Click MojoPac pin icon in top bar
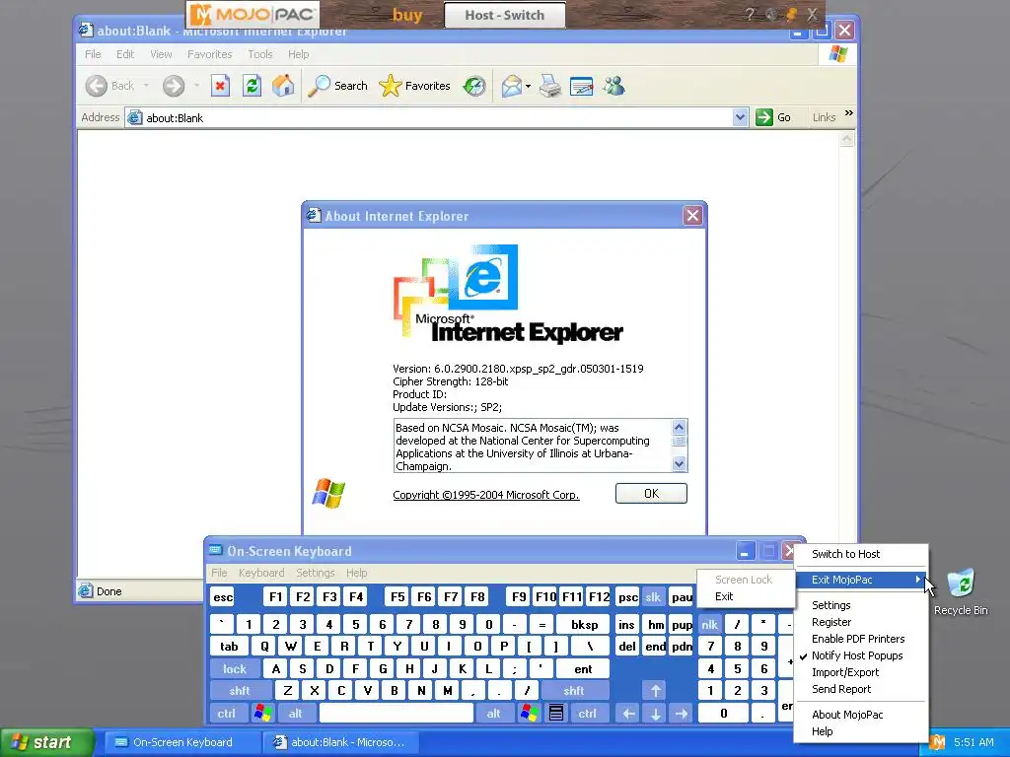Viewport: 1010px width, 757px height. pyautogui.click(x=792, y=14)
